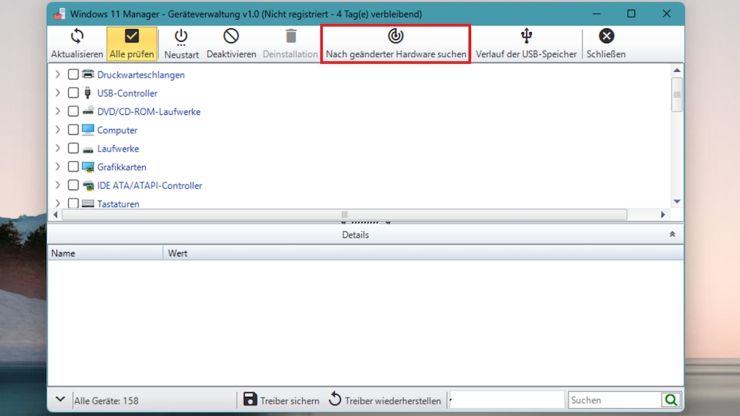Screen dimensions: 740x416
Task: Select the Laufwerke tree item
Action: click(x=118, y=149)
